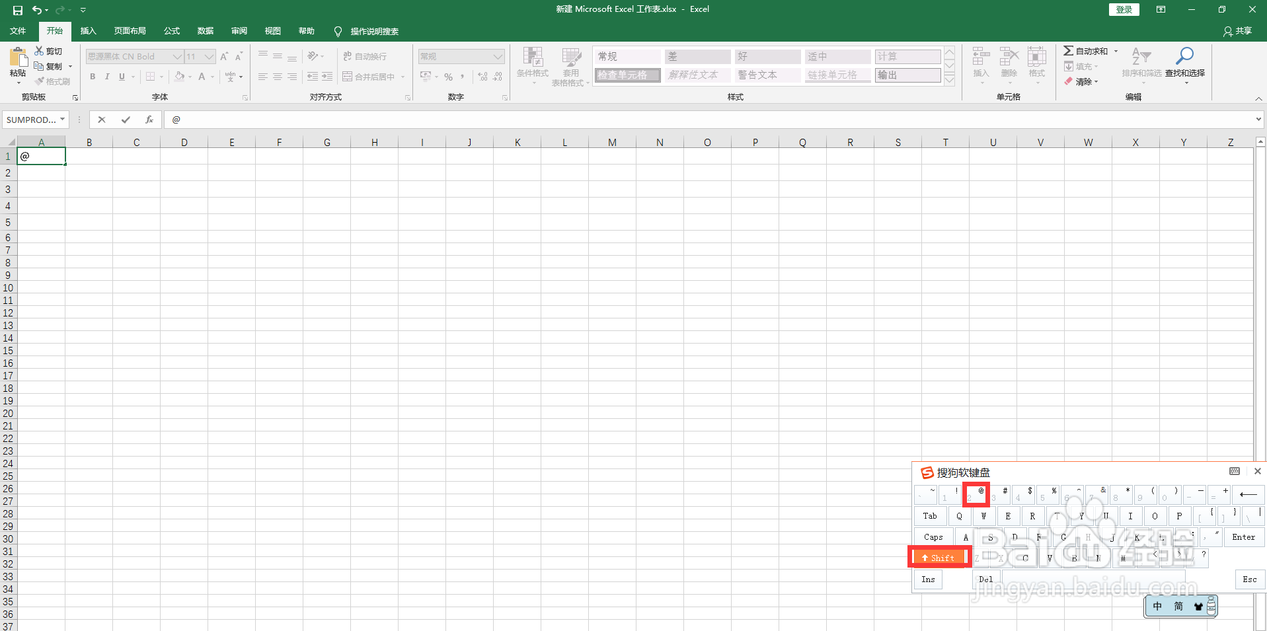Click the Undo arrow icon

(37, 10)
